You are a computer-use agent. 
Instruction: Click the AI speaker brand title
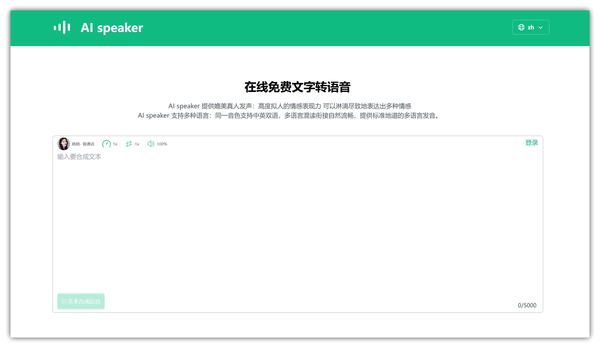(112, 28)
